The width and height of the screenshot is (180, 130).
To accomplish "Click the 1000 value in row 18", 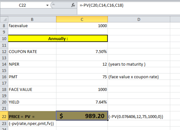I will click(x=82, y=89).
